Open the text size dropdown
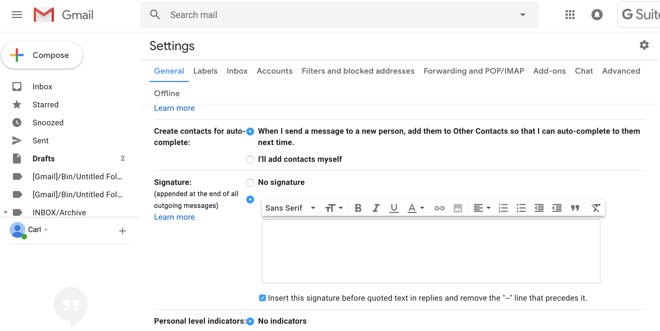Screen dimensions: 660x331 [x=334, y=208]
